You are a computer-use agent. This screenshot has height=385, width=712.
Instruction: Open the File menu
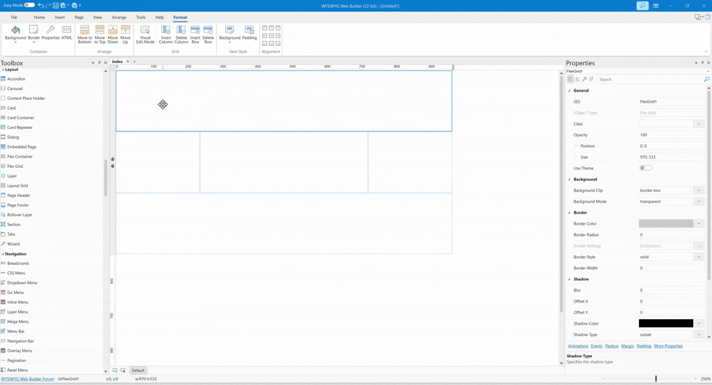[14, 17]
